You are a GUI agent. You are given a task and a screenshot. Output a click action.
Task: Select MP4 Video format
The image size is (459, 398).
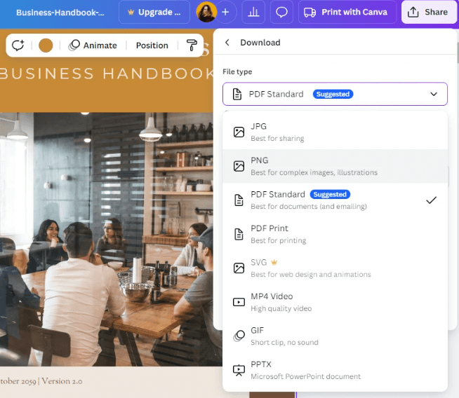pos(335,302)
